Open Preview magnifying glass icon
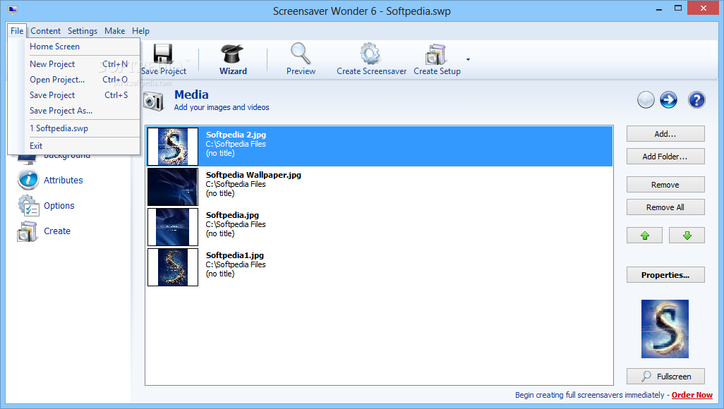Image resolution: width=724 pixels, height=409 pixels. point(300,54)
